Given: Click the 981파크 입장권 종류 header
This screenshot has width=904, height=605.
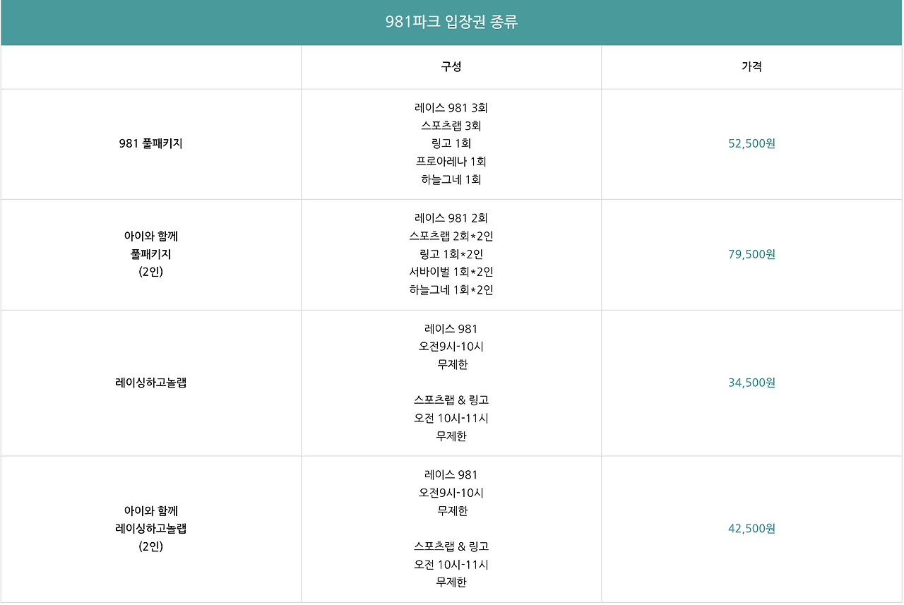Looking at the screenshot, I should pyautogui.click(x=451, y=22).
